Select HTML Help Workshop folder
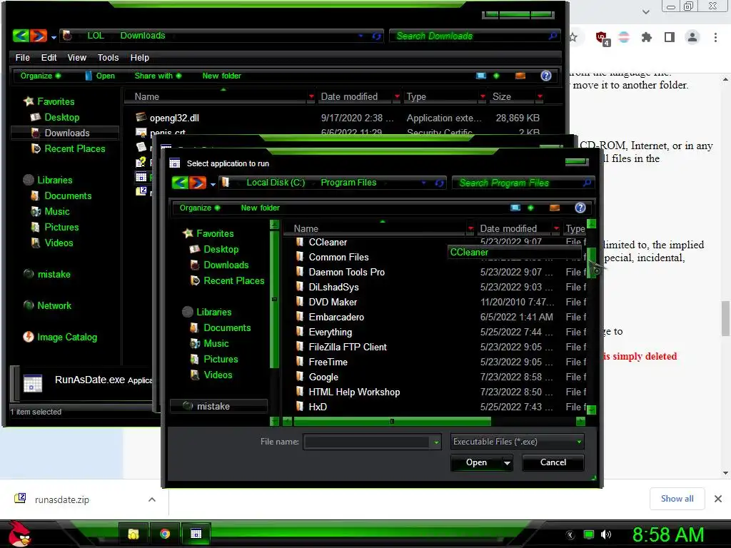Screen dimensions: 731x548 (354, 392)
